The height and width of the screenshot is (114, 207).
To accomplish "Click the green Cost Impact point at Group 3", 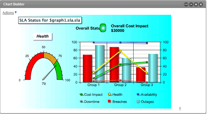I will [x=147, y=62].
